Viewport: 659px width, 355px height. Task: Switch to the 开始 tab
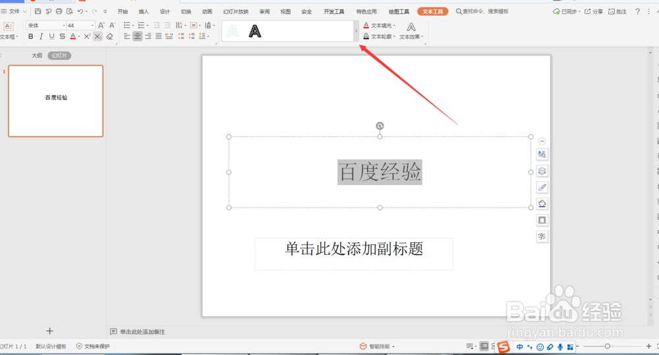coord(123,11)
